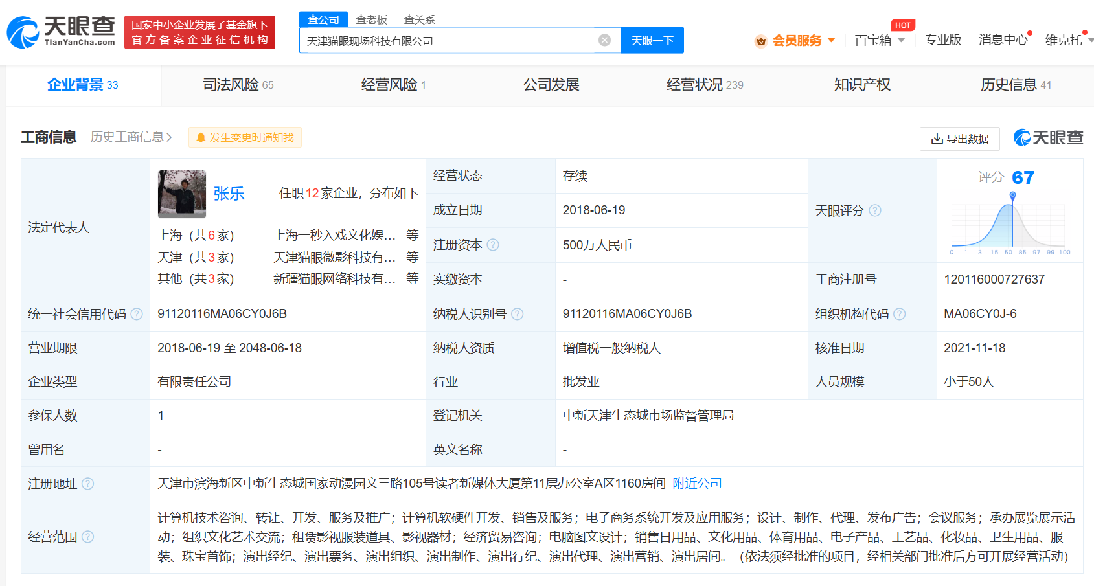Click the bell icon for change notifications
Viewport: 1094px width, 586px height.
tap(201, 137)
